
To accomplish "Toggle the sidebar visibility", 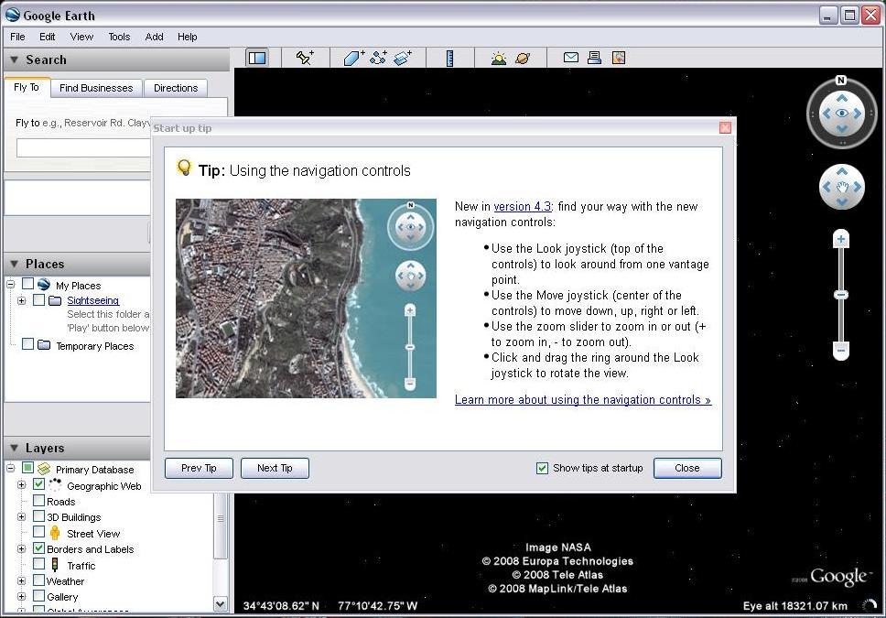I will pos(256,57).
